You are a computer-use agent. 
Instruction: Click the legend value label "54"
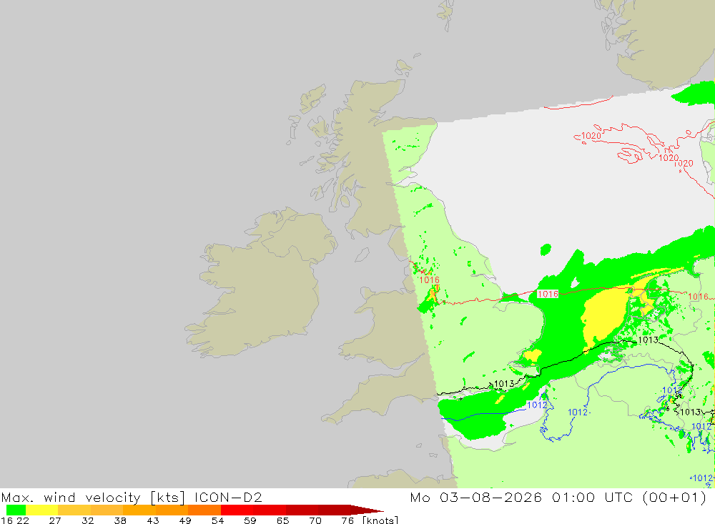217,520
